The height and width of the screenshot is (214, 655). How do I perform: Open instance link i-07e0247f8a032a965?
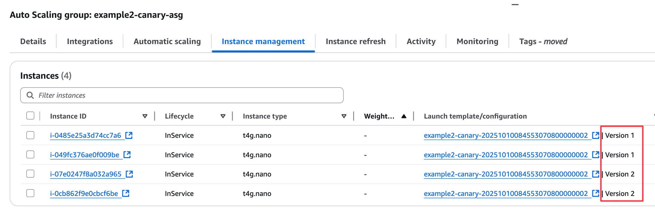(86, 174)
